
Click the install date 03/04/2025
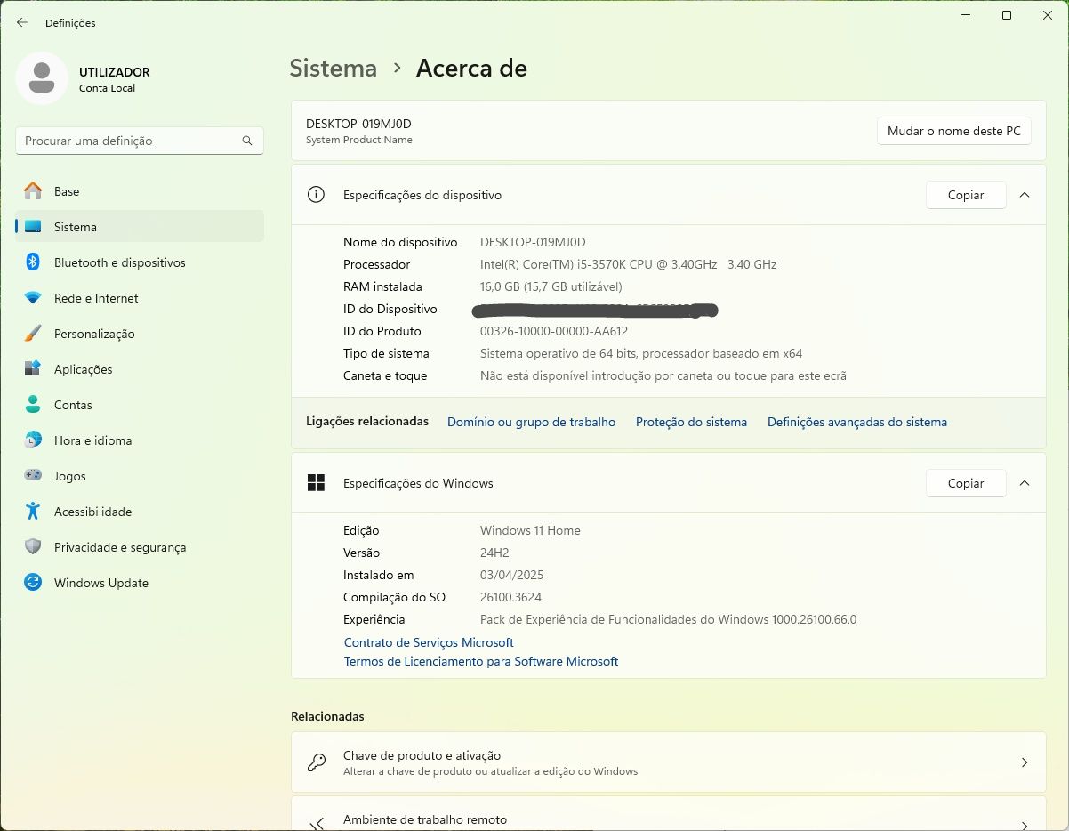511,575
